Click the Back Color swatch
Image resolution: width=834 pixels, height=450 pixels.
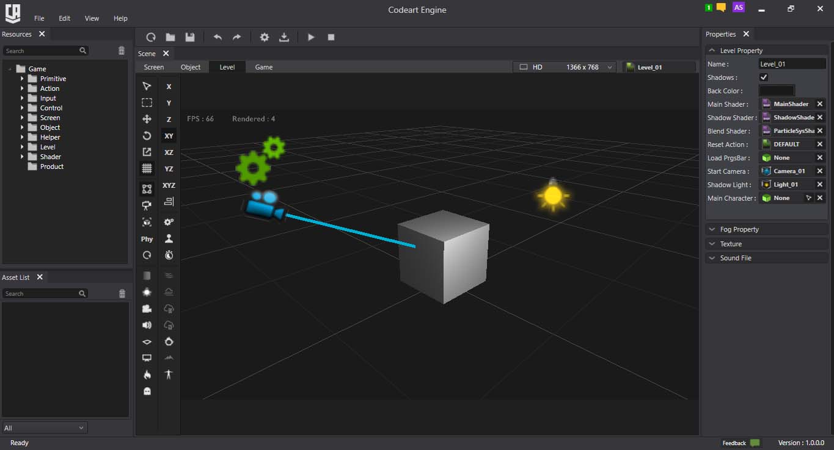pos(777,91)
